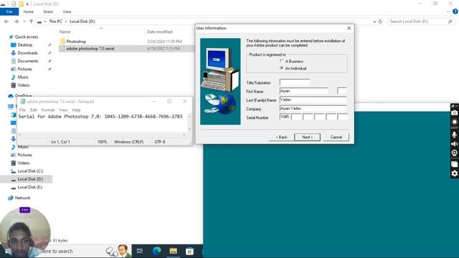The width and height of the screenshot is (459, 258).
Task: Go back in File Explorer navigation
Action: pyautogui.click(x=6, y=21)
